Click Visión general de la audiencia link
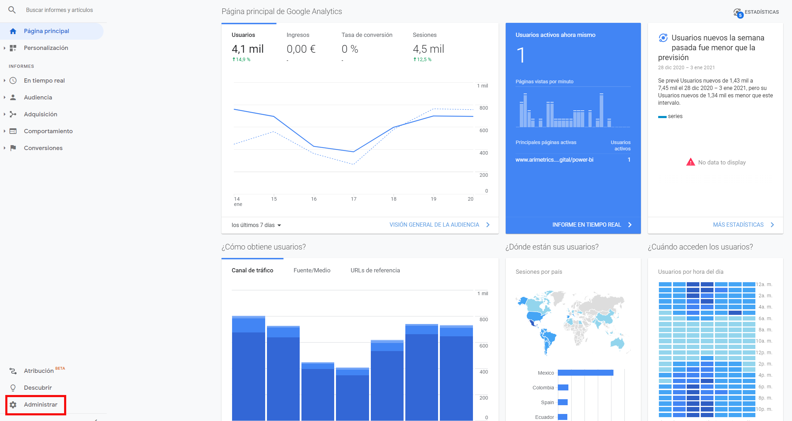 tap(434, 225)
